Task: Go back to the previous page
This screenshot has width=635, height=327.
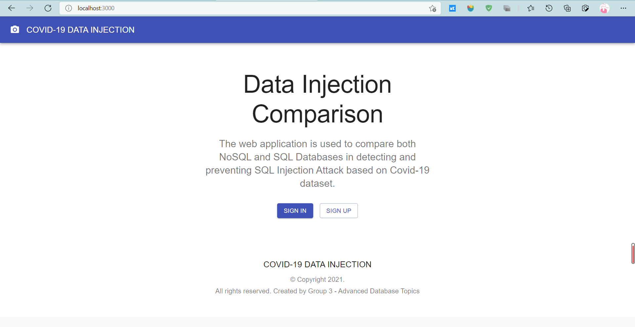Action: pos(12,8)
